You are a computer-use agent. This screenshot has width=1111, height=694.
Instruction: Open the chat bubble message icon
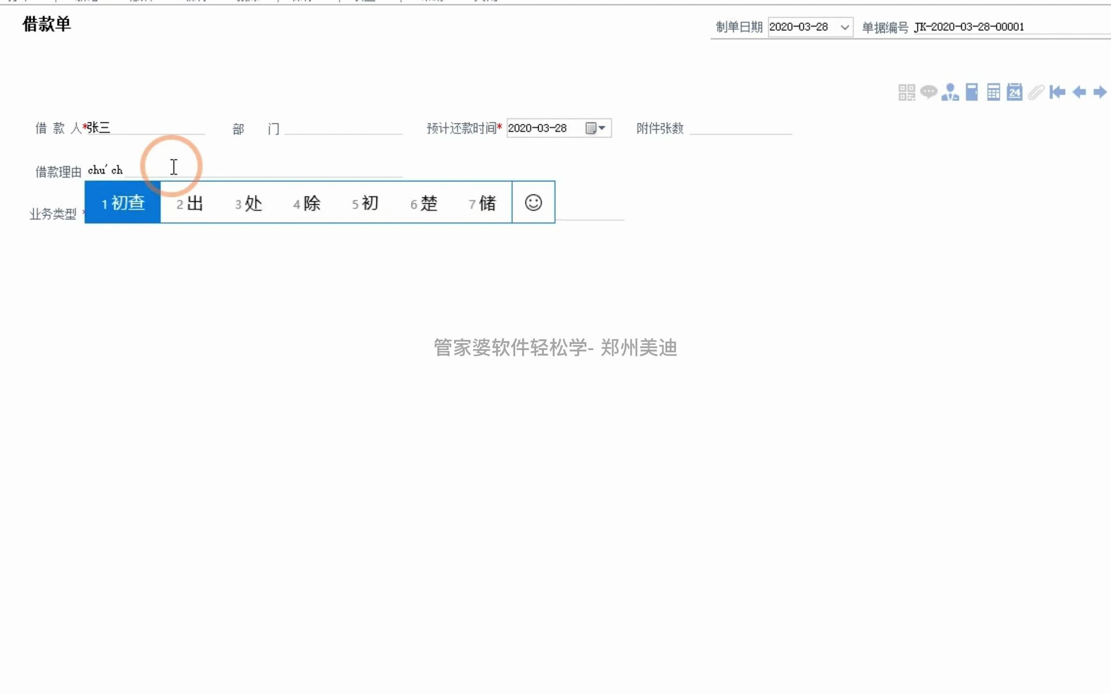click(928, 92)
